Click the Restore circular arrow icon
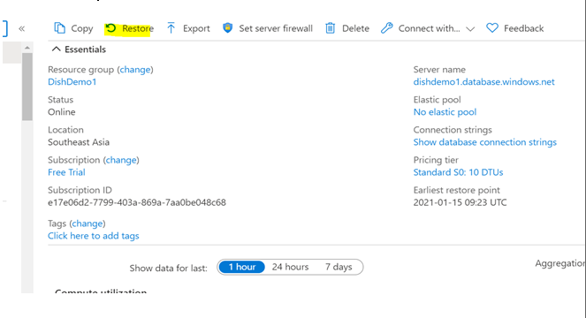The width and height of the screenshot is (586, 318). 110,28
